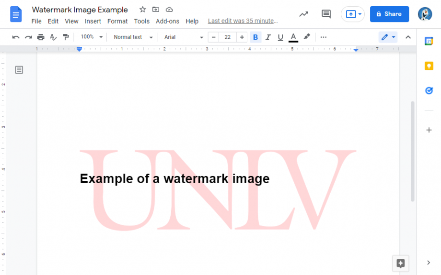
Task: Run spelling and grammar check icon
Action: point(53,37)
